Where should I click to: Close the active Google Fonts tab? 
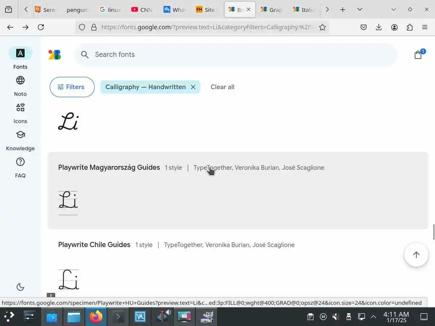tap(249, 9)
